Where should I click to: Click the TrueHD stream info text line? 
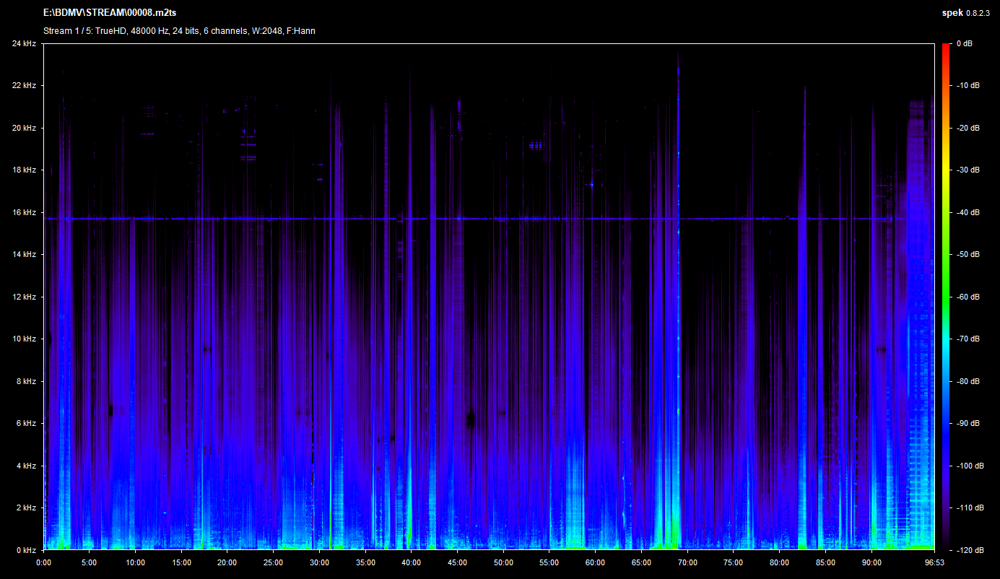(x=179, y=31)
